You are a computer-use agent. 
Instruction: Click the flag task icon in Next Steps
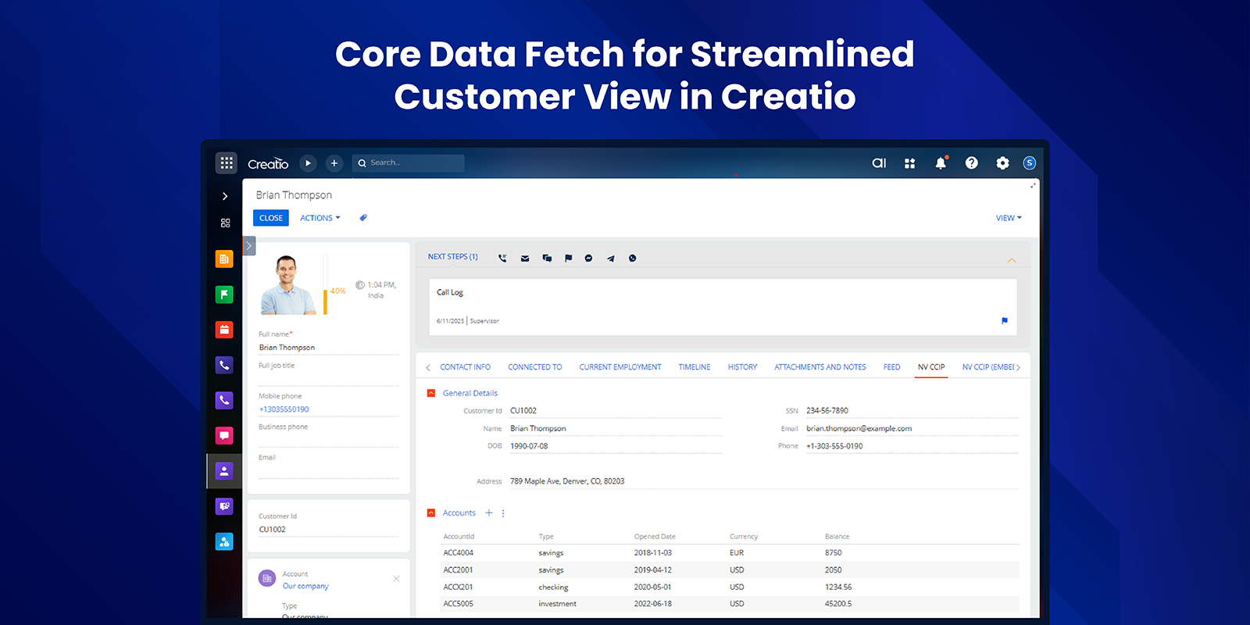coord(568,258)
